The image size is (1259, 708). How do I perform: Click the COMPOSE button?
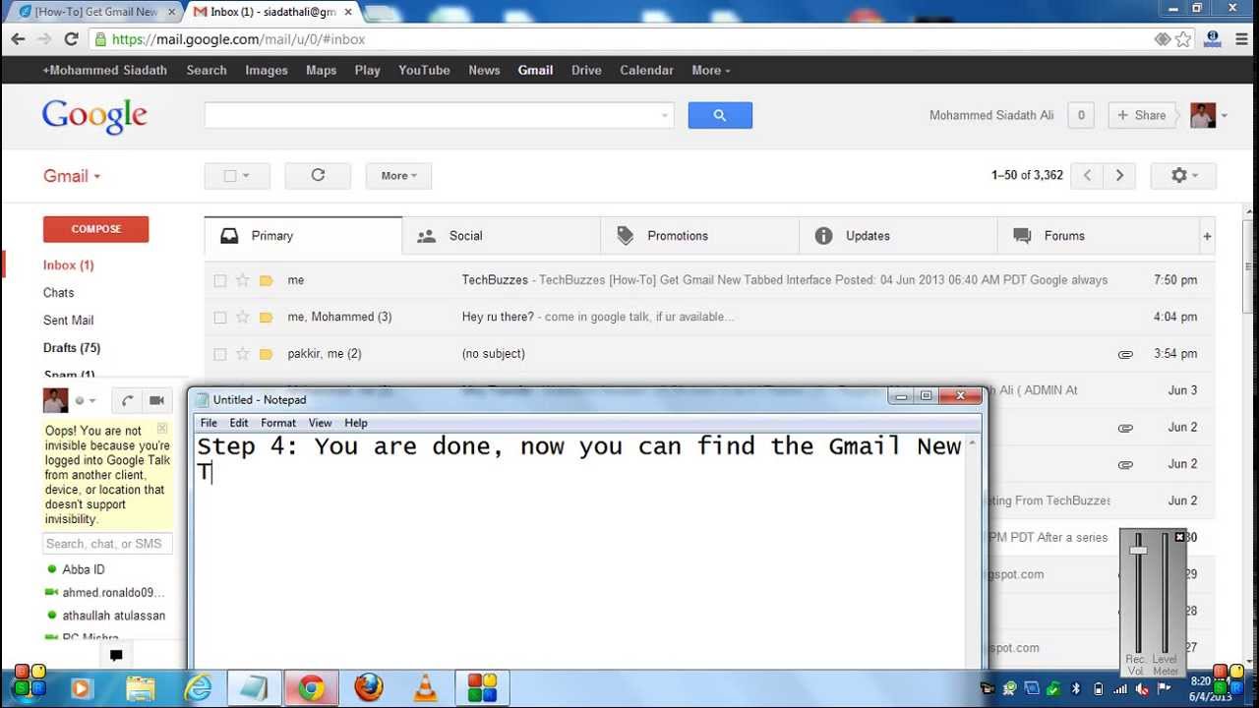95,229
